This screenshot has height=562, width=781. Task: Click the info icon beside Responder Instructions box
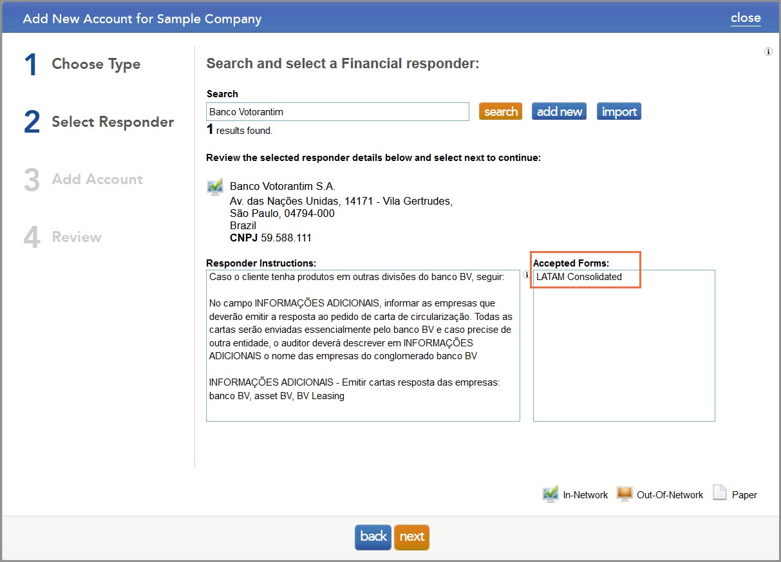coord(526,274)
